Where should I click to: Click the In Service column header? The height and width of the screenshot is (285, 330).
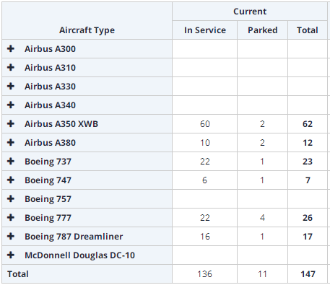tap(205, 30)
